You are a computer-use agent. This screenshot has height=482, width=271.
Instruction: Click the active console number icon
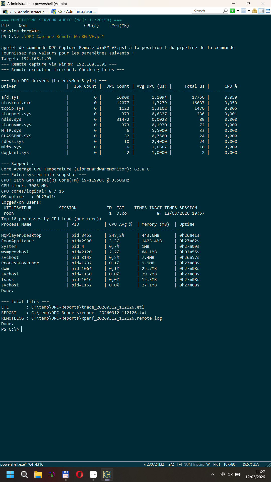[x=243, y=11]
